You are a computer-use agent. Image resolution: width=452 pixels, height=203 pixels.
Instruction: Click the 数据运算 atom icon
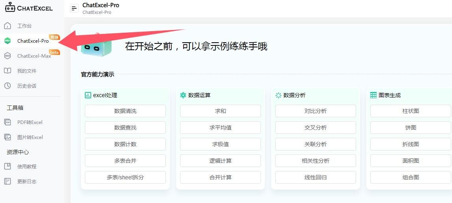pos(183,95)
